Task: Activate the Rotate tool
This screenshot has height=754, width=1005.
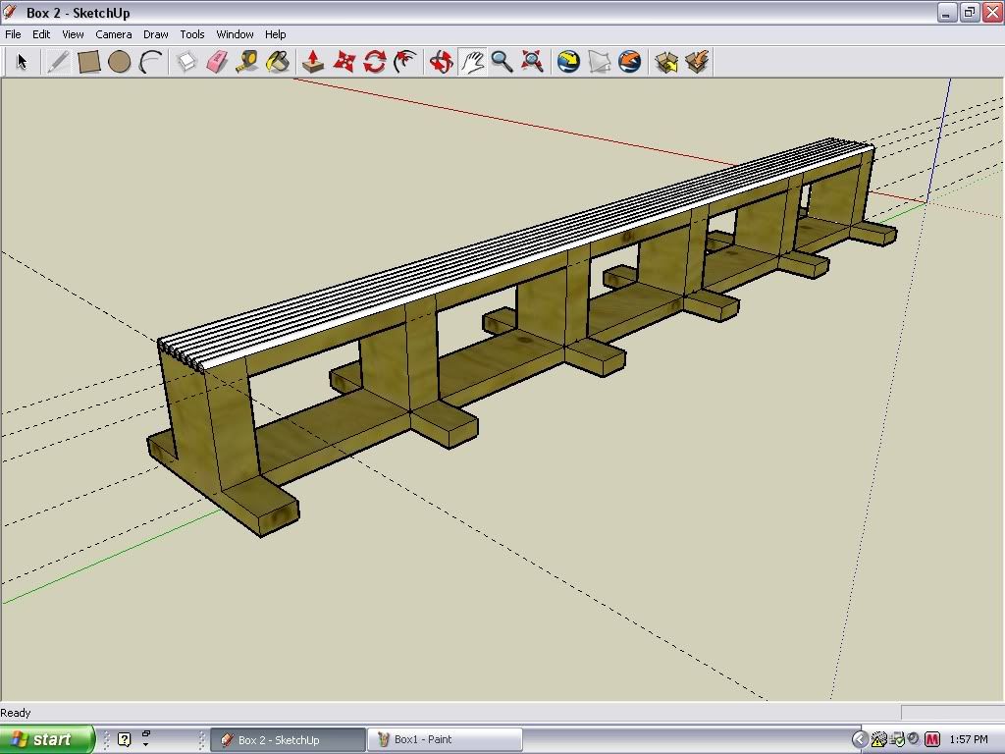Action: click(x=374, y=62)
